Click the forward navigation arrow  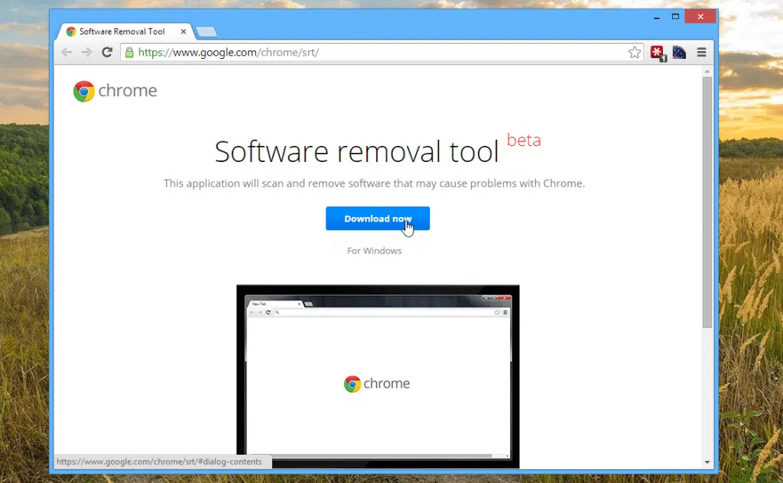86,52
